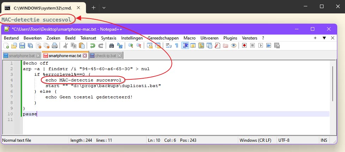
Task: Open the Replace toolbar icon
Action: [120, 45]
